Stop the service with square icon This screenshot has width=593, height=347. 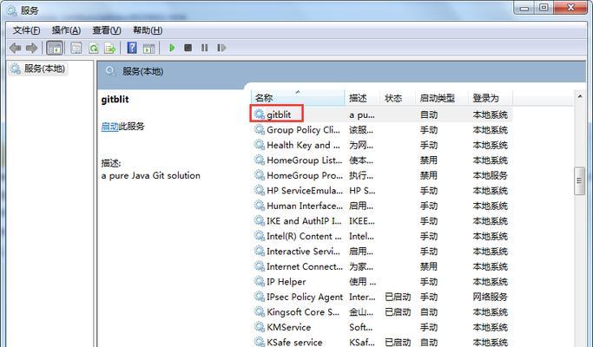(188, 48)
